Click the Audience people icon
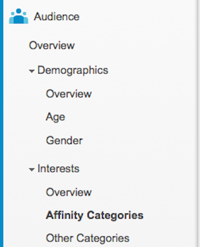 (x=19, y=16)
